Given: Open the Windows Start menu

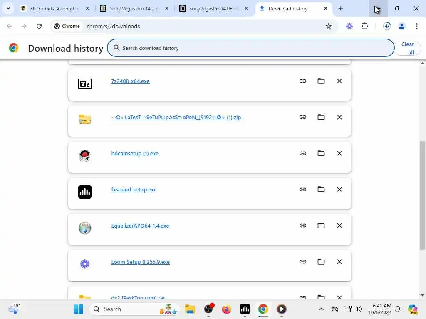Looking at the screenshot, I should coord(79,309).
